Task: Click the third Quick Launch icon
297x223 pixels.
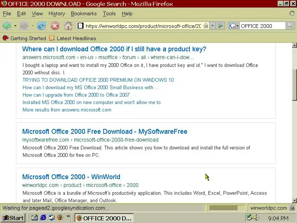Action: click(x=52, y=217)
